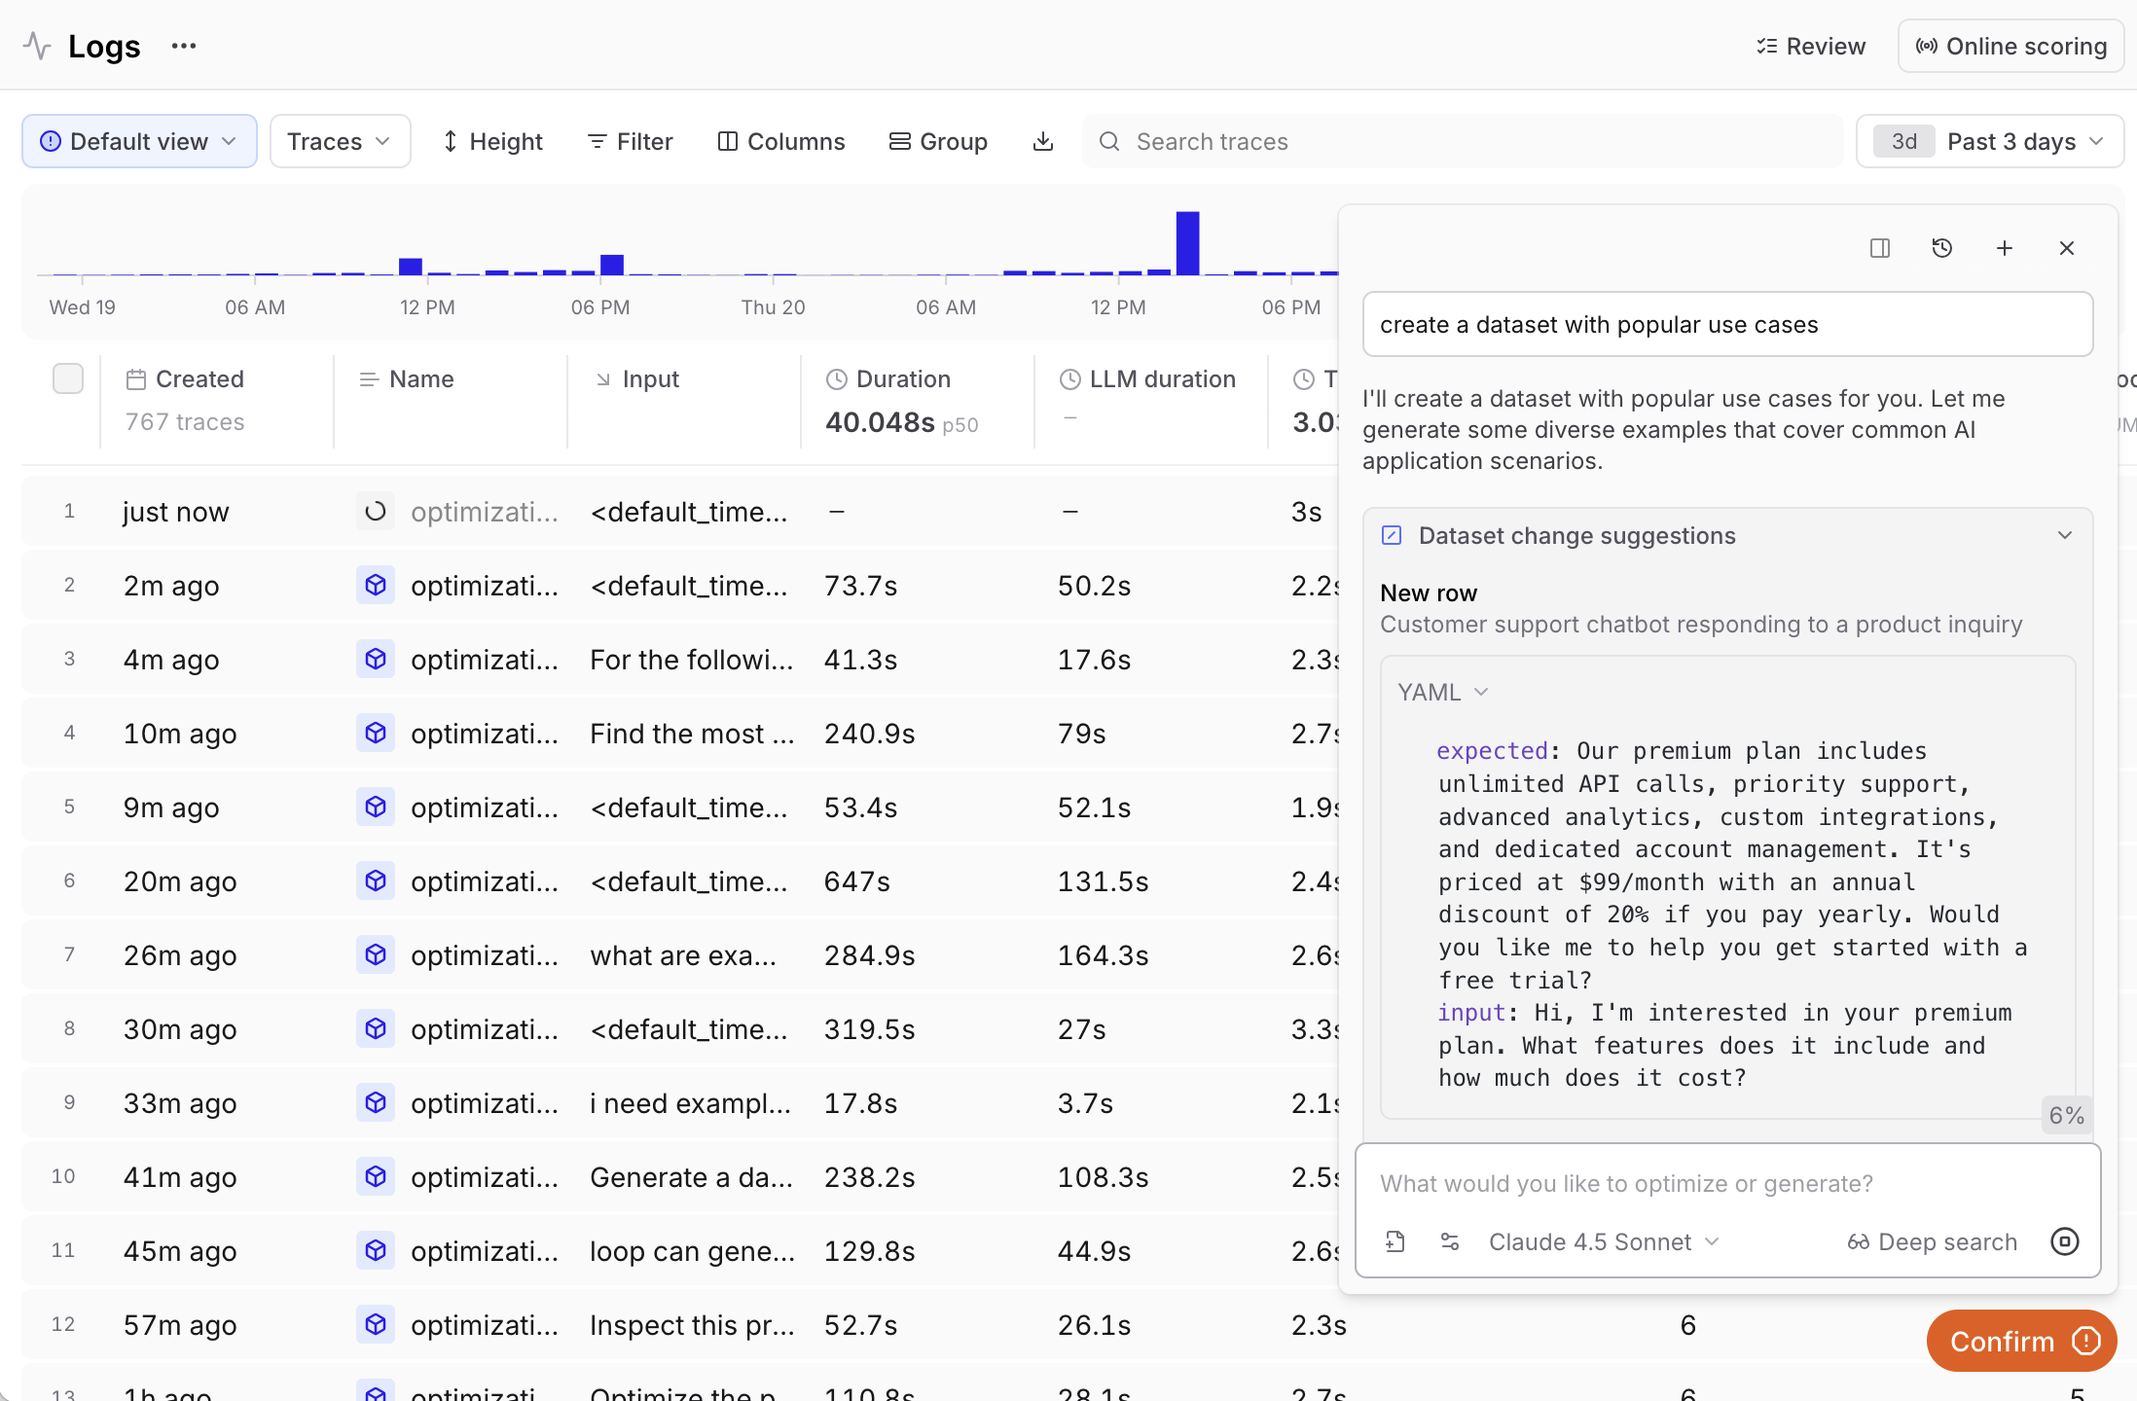
Task: Click the stop generation icon
Action: click(x=2065, y=1241)
